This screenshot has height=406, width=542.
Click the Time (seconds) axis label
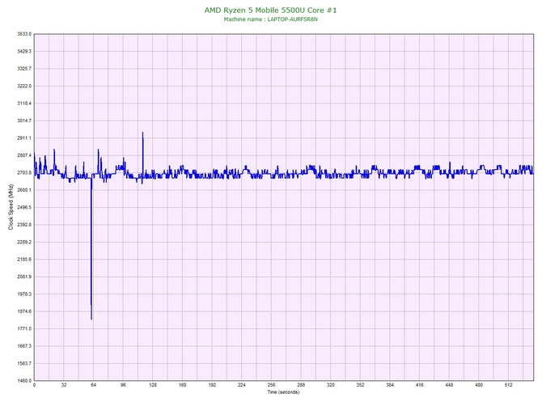pyautogui.click(x=283, y=391)
